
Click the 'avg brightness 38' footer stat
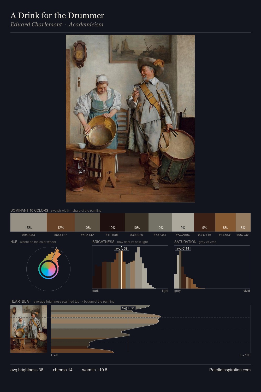click(27, 370)
